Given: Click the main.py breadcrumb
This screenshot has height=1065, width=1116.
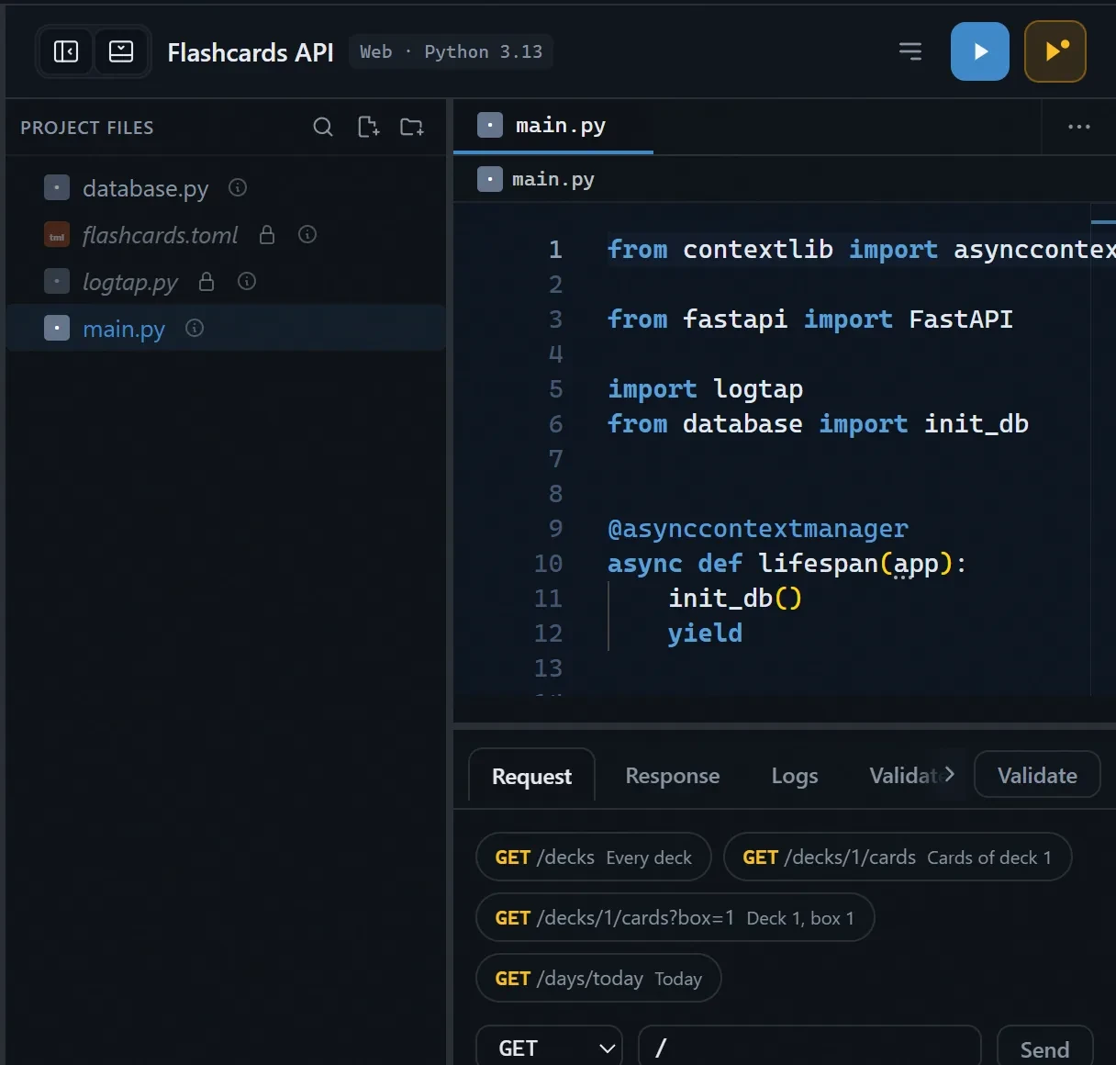Looking at the screenshot, I should click(x=537, y=179).
